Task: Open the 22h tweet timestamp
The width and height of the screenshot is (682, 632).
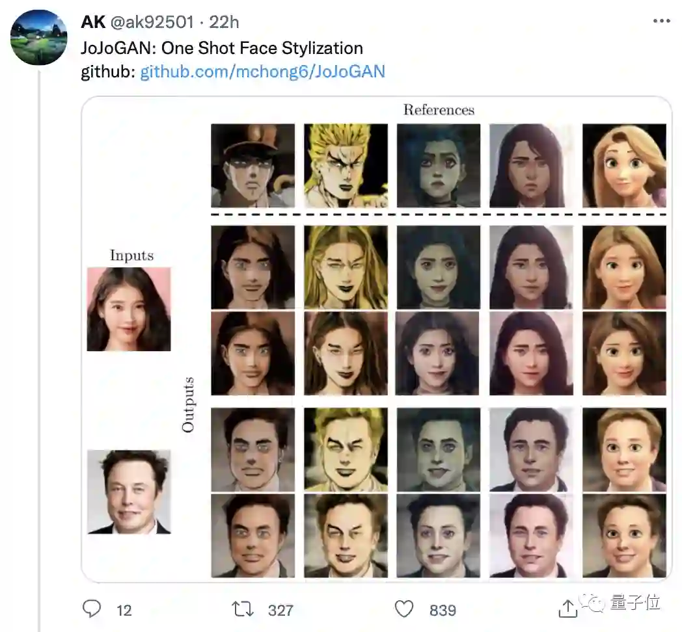Action: click(224, 22)
